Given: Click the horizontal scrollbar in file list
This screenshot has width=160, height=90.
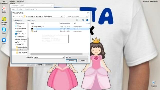Looking at the screenshot, I should [x=57, y=54].
